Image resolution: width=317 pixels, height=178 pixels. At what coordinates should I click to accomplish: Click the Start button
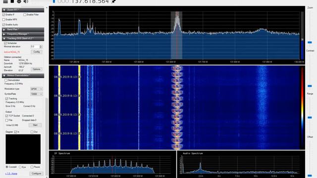pyautogui.click(x=35, y=125)
